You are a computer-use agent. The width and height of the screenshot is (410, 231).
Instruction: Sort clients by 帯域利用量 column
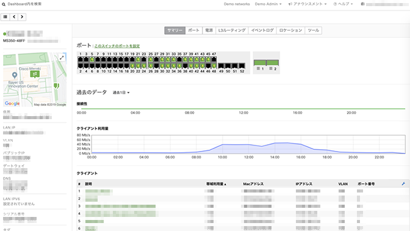click(x=216, y=184)
